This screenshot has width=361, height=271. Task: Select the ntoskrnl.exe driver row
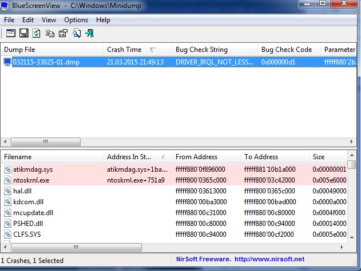click(x=31, y=180)
